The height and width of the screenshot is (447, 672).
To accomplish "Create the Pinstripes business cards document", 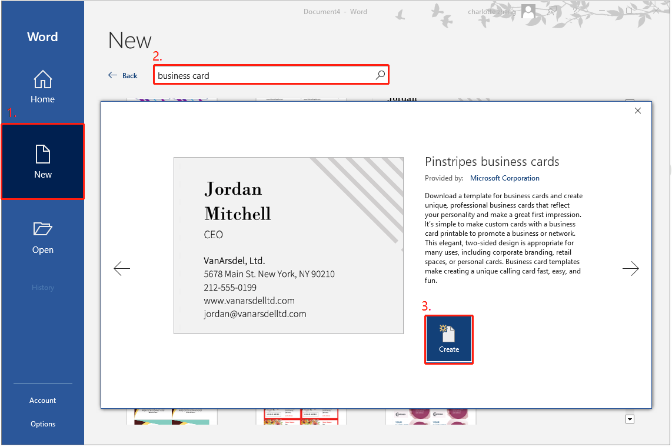I will click(x=449, y=339).
